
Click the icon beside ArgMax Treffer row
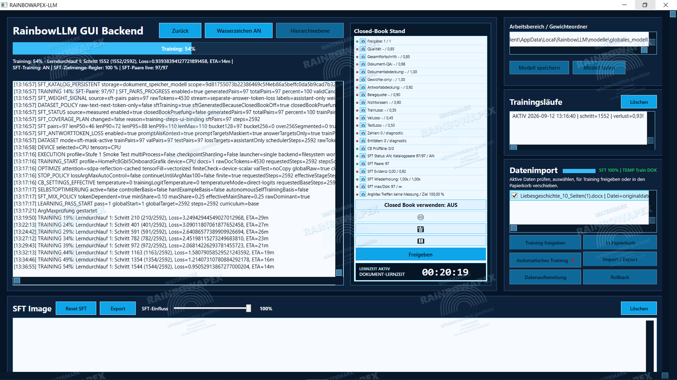(x=363, y=194)
